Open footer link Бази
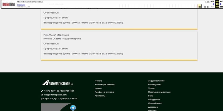The image size is (223, 111). [x=151, y=96]
